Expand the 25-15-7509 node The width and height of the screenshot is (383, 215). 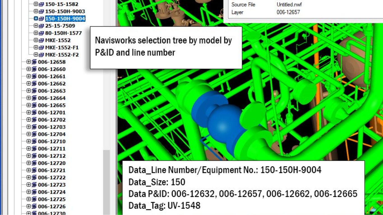click(36, 26)
